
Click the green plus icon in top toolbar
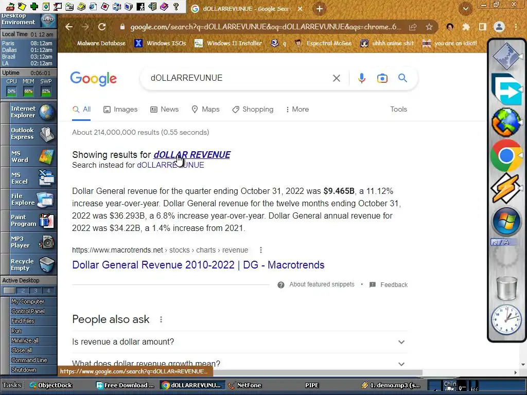point(34,6)
